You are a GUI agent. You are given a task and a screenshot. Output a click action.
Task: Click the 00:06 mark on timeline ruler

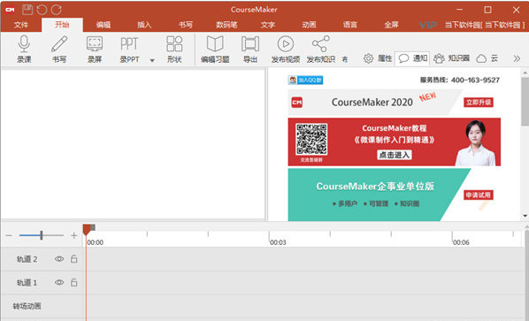(x=461, y=242)
